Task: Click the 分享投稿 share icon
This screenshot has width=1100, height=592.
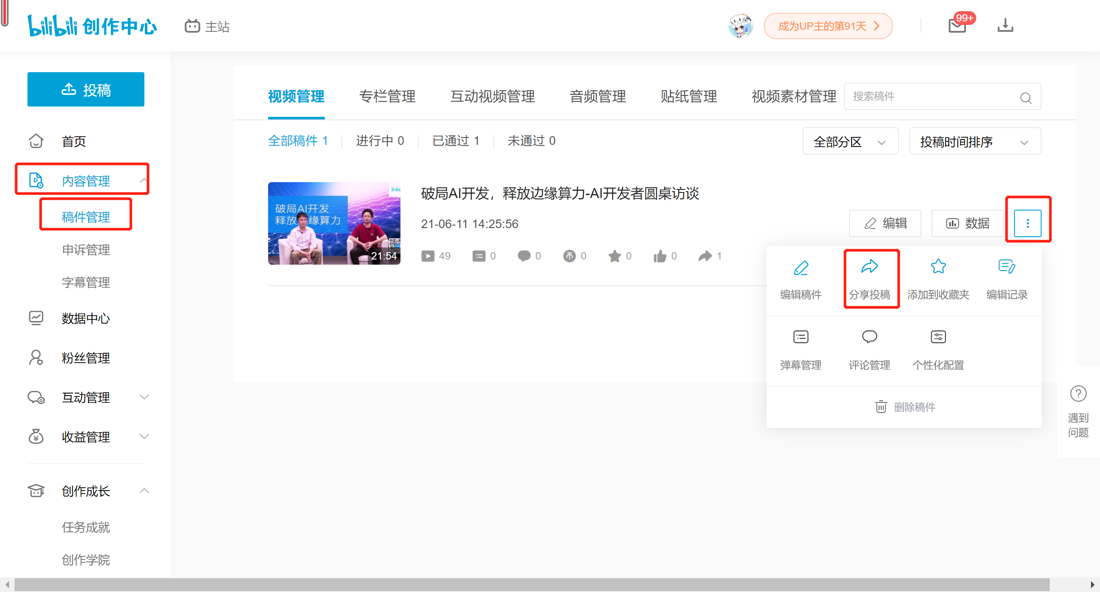Action: tap(869, 267)
